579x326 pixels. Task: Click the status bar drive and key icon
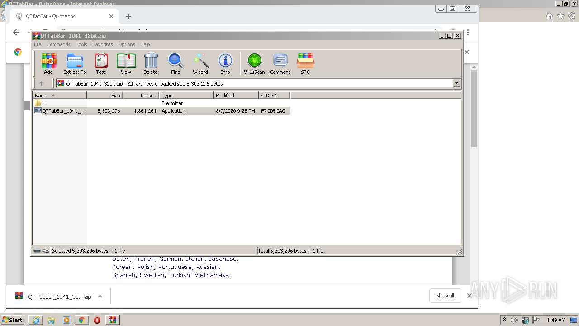(42, 251)
